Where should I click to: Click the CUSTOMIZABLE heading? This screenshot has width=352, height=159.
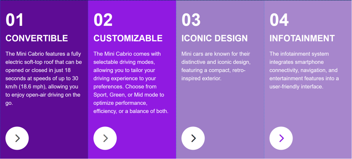[128, 38]
